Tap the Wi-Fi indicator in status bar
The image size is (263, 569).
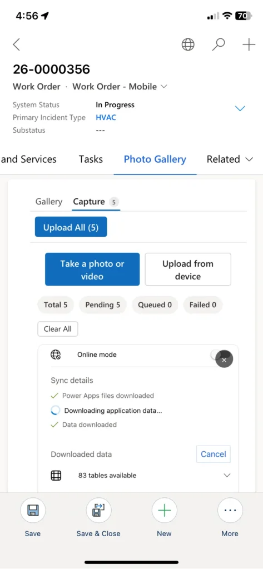[228, 16]
